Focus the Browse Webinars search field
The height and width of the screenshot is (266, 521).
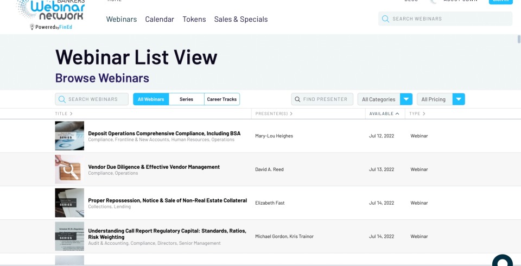[92, 99]
